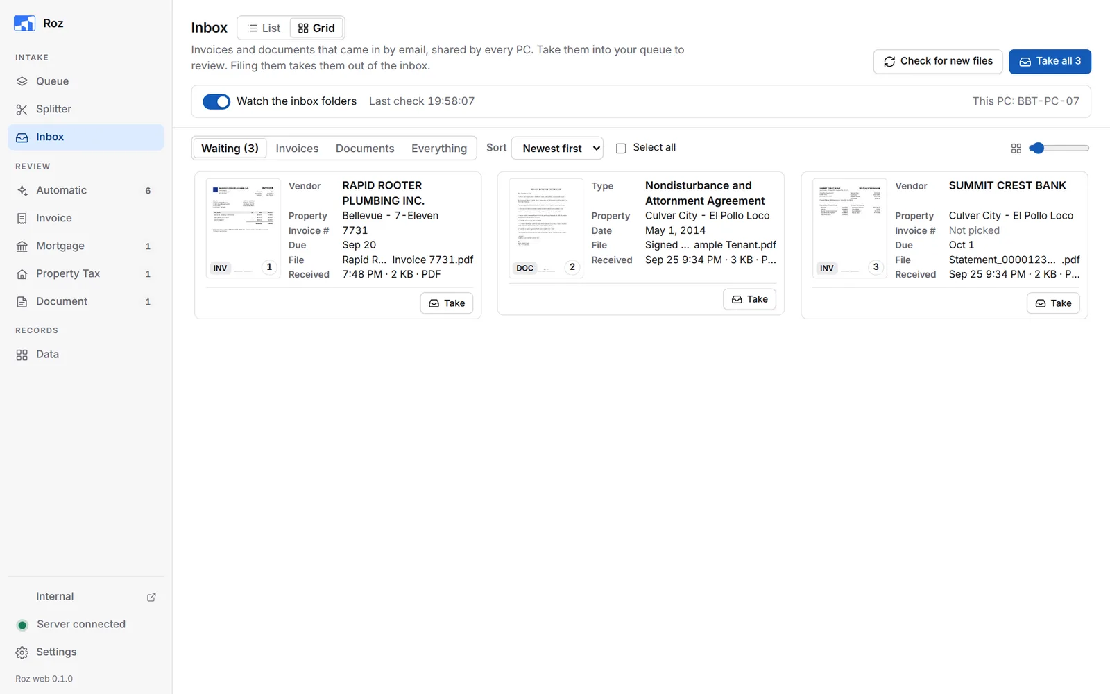1110x694 pixels.
Task: Switch to the Everything tab
Action: point(439,148)
